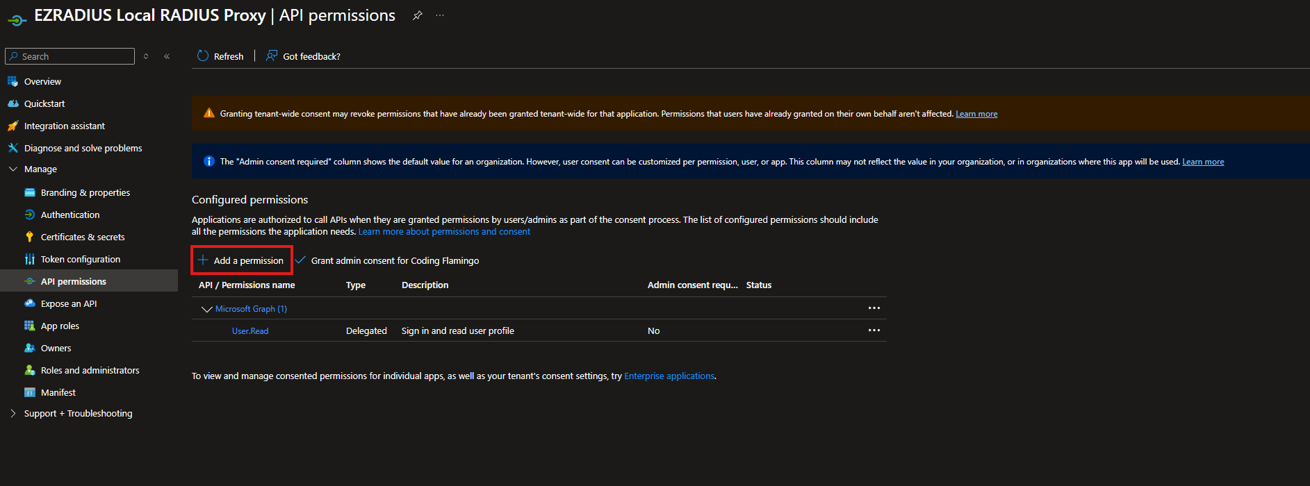Open the User.Read permission link
This screenshot has height=486, width=1310.
click(x=250, y=331)
